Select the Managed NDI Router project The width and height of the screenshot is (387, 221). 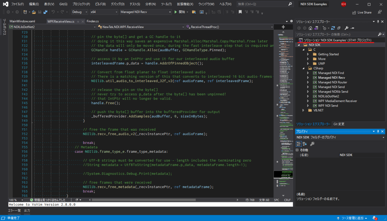point(332,82)
